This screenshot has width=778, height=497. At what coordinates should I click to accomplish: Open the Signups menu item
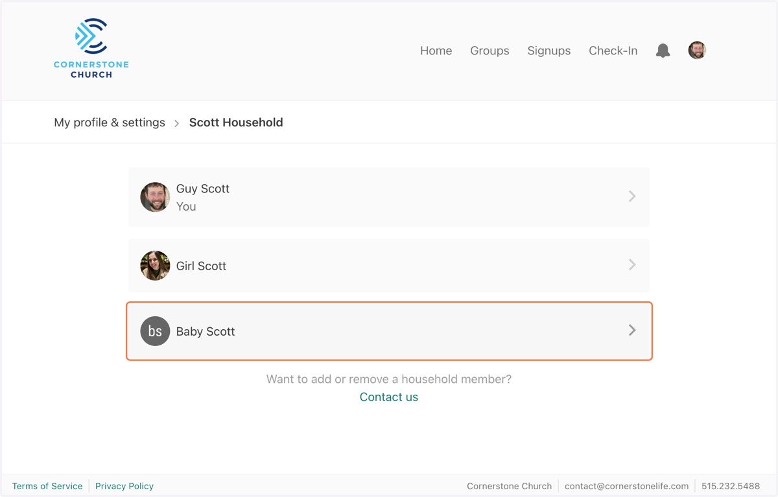(548, 51)
